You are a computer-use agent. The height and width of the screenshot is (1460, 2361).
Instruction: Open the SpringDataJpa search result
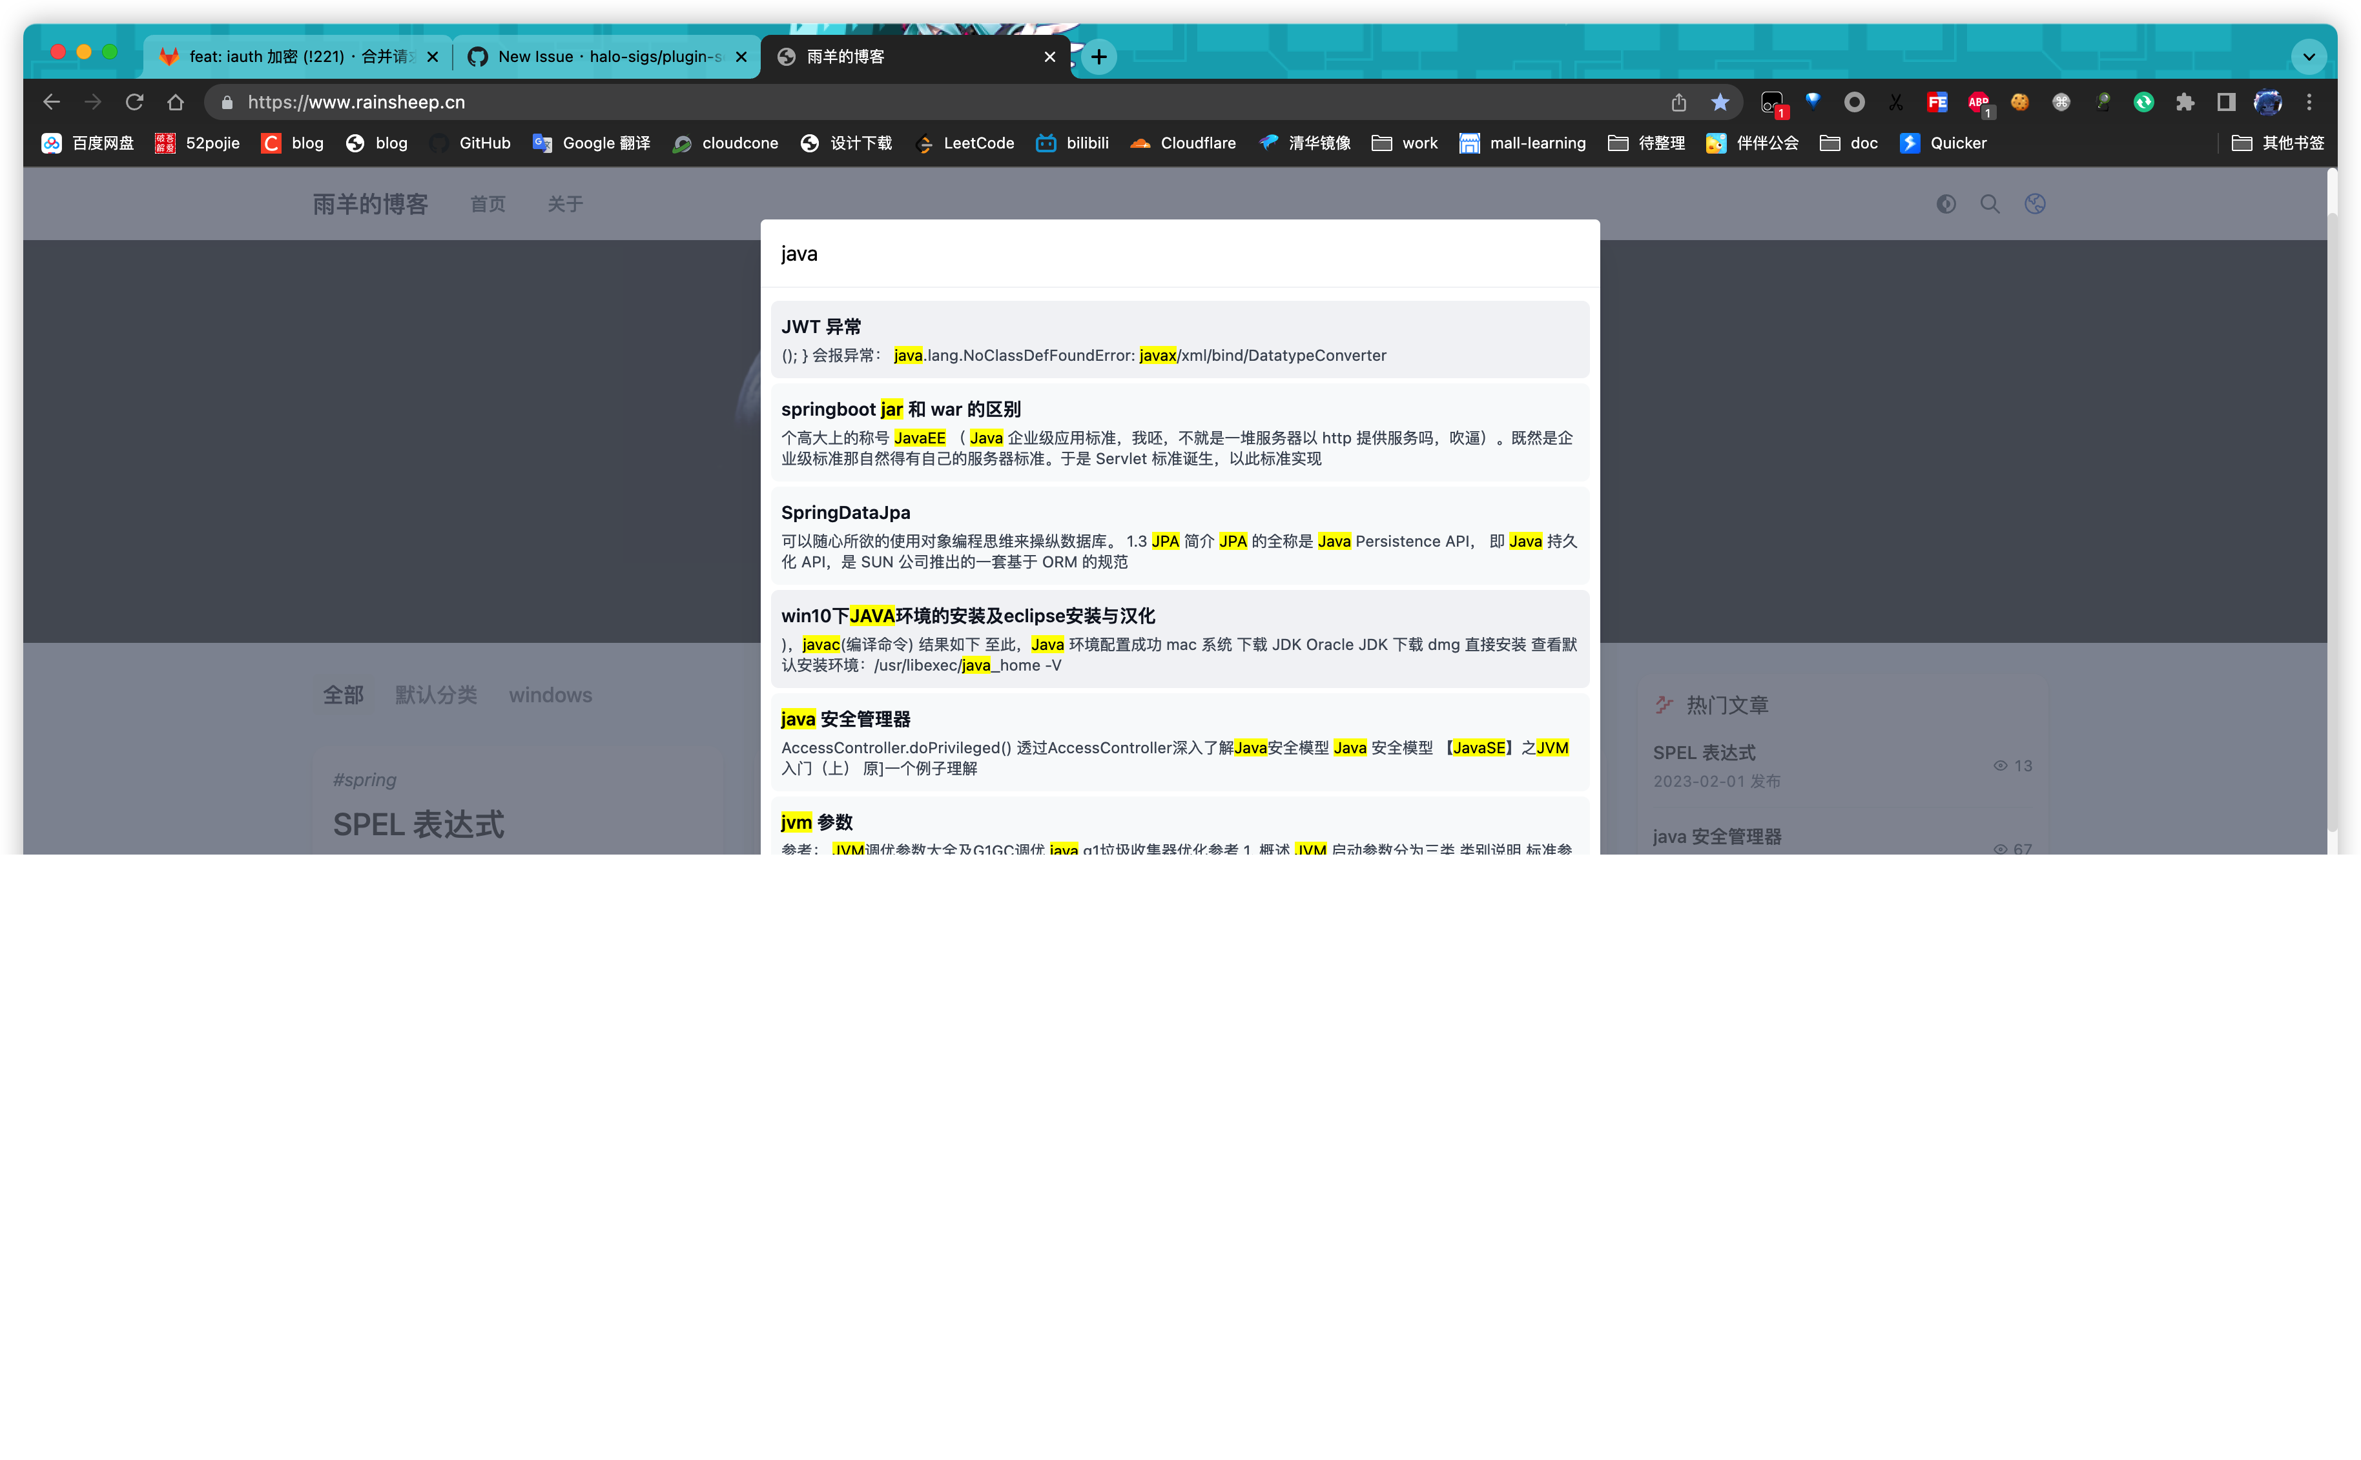(1180, 536)
